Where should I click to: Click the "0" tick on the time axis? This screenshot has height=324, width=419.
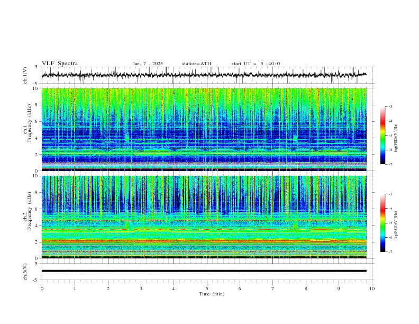tap(42, 289)
